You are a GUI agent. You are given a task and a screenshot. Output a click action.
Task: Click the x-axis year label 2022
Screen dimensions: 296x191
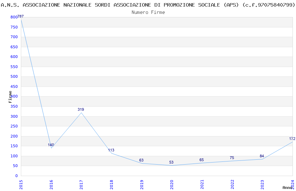[232, 185]
